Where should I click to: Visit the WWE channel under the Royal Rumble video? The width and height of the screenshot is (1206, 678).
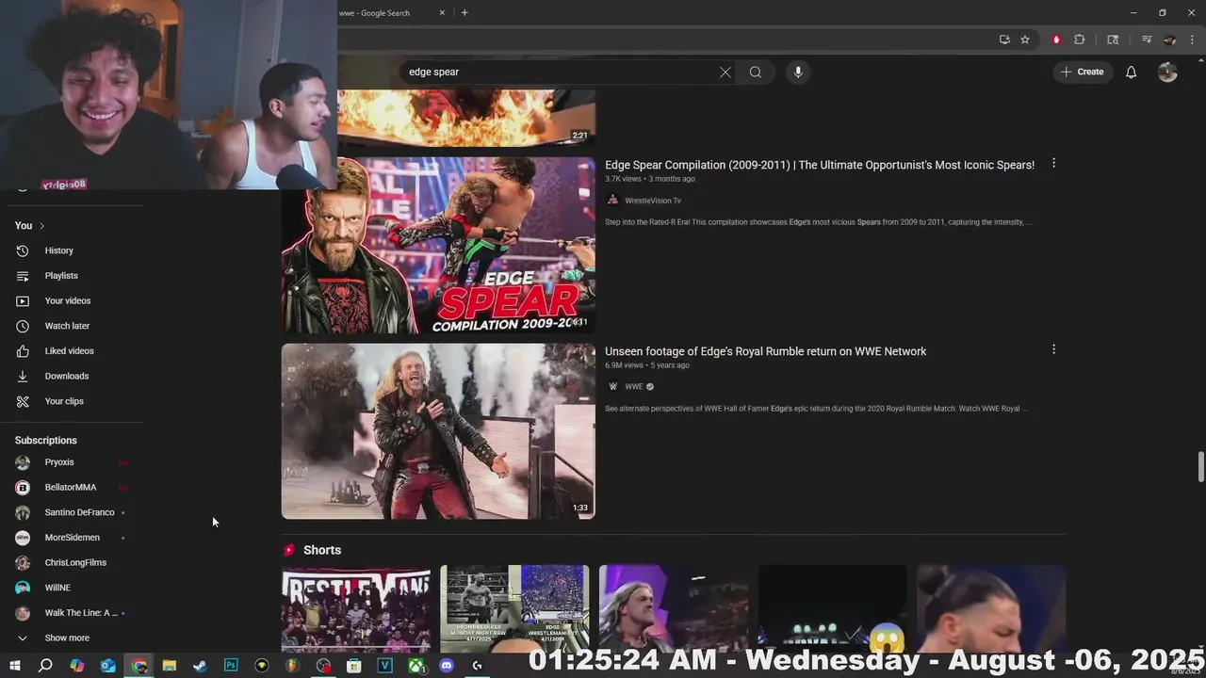coord(634,387)
